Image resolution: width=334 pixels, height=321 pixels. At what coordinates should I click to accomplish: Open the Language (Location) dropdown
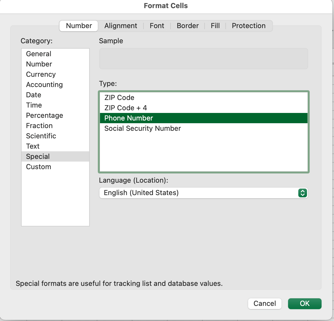tap(203, 193)
